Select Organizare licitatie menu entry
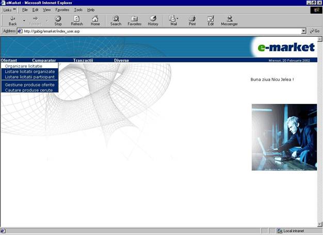This screenshot has height=235, width=323. coord(24,66)
